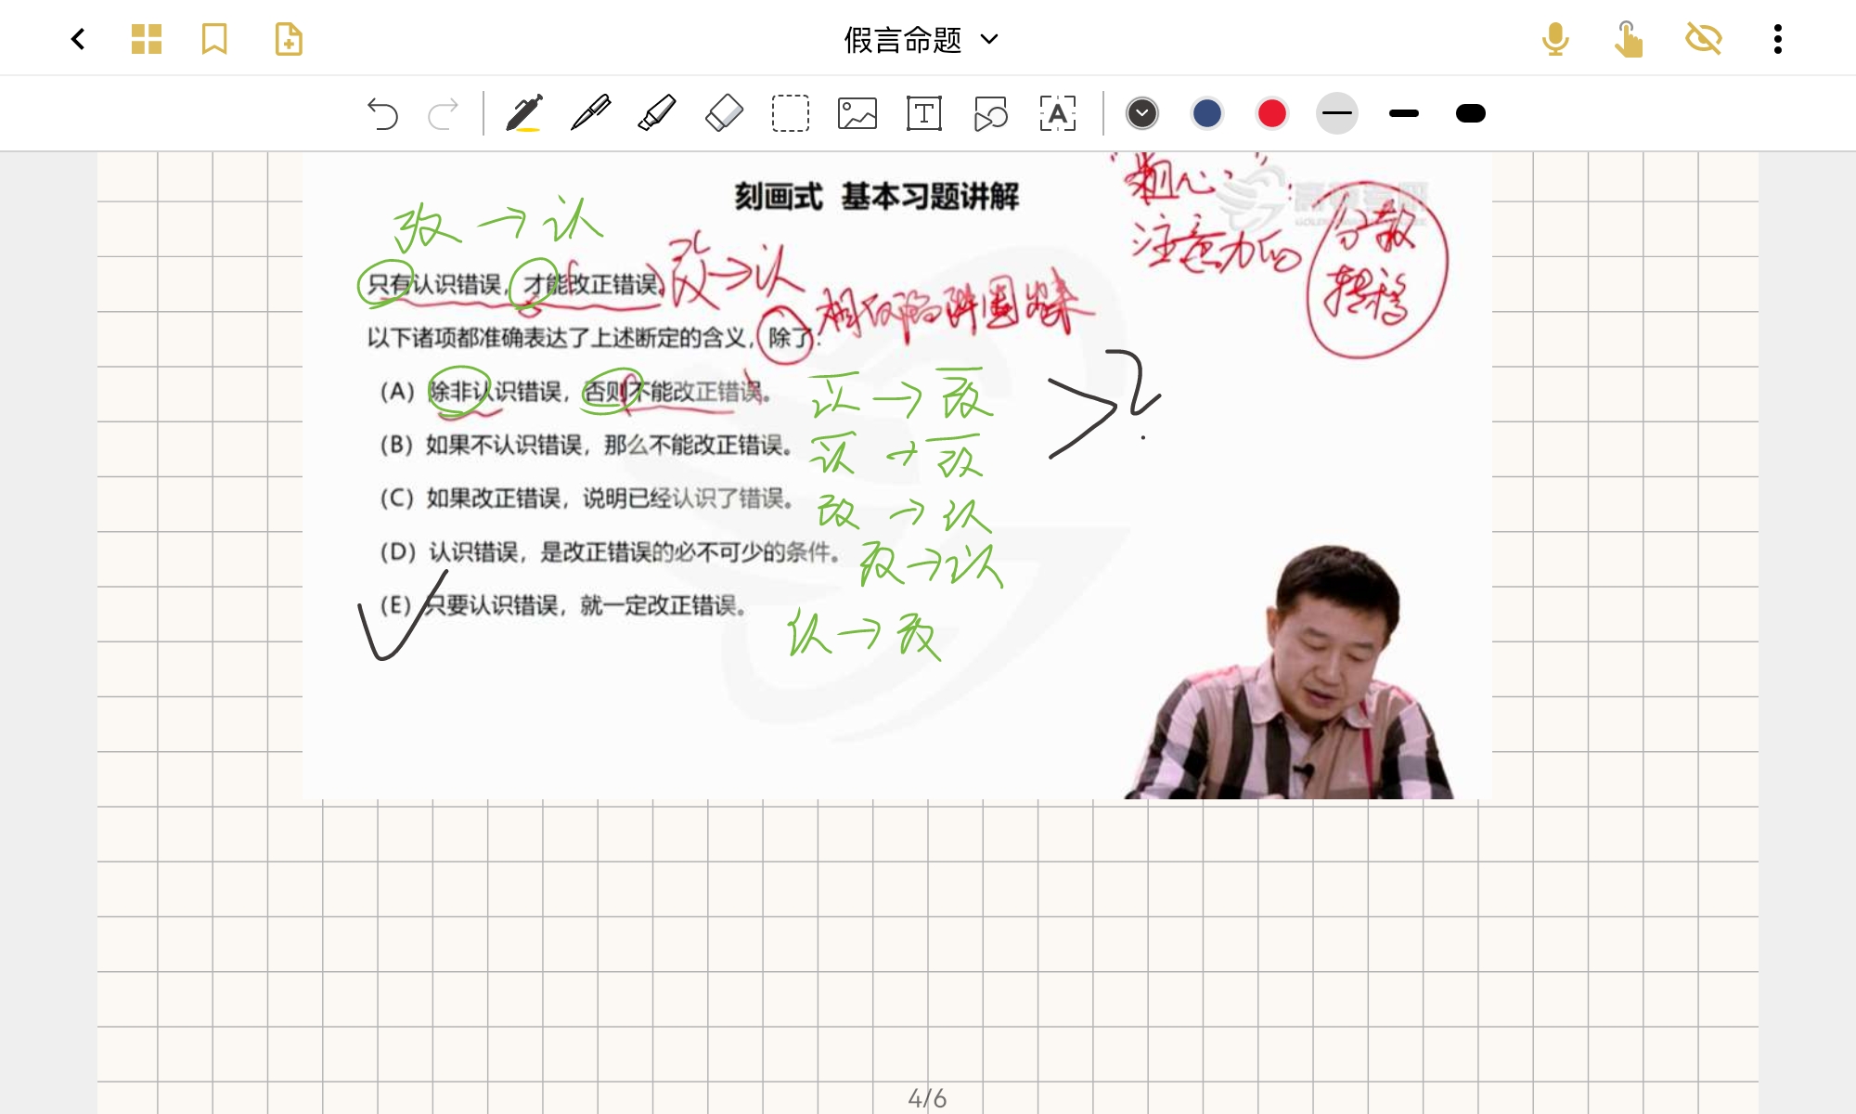The height and width of the screenshot is (1114, 1856).
Task: Add a new page
Action: (x=289, y=39)
